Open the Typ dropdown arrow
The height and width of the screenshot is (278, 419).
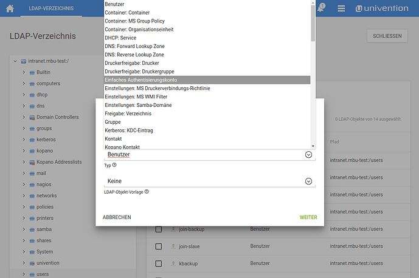tap(308, 155)
